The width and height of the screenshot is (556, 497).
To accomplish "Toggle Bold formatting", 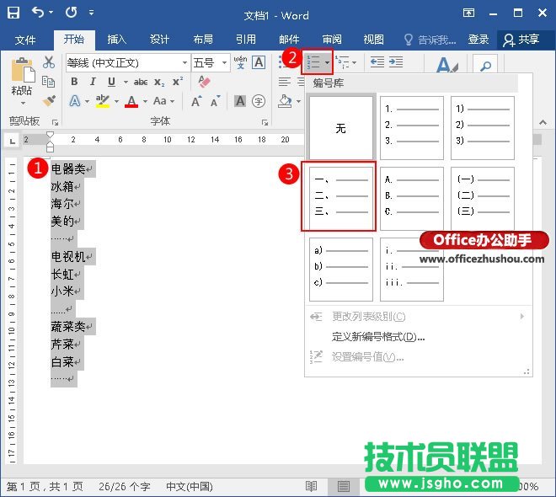I will coord(74,82).
